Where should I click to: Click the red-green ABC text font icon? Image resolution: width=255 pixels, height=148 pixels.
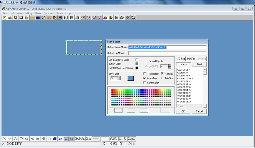point(49,18)
